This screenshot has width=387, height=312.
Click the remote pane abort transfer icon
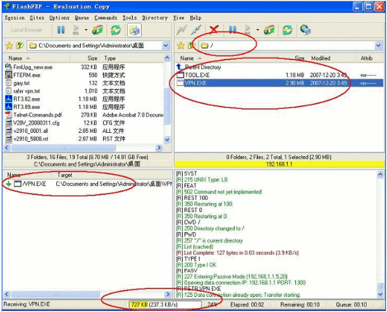click(269, 30)
